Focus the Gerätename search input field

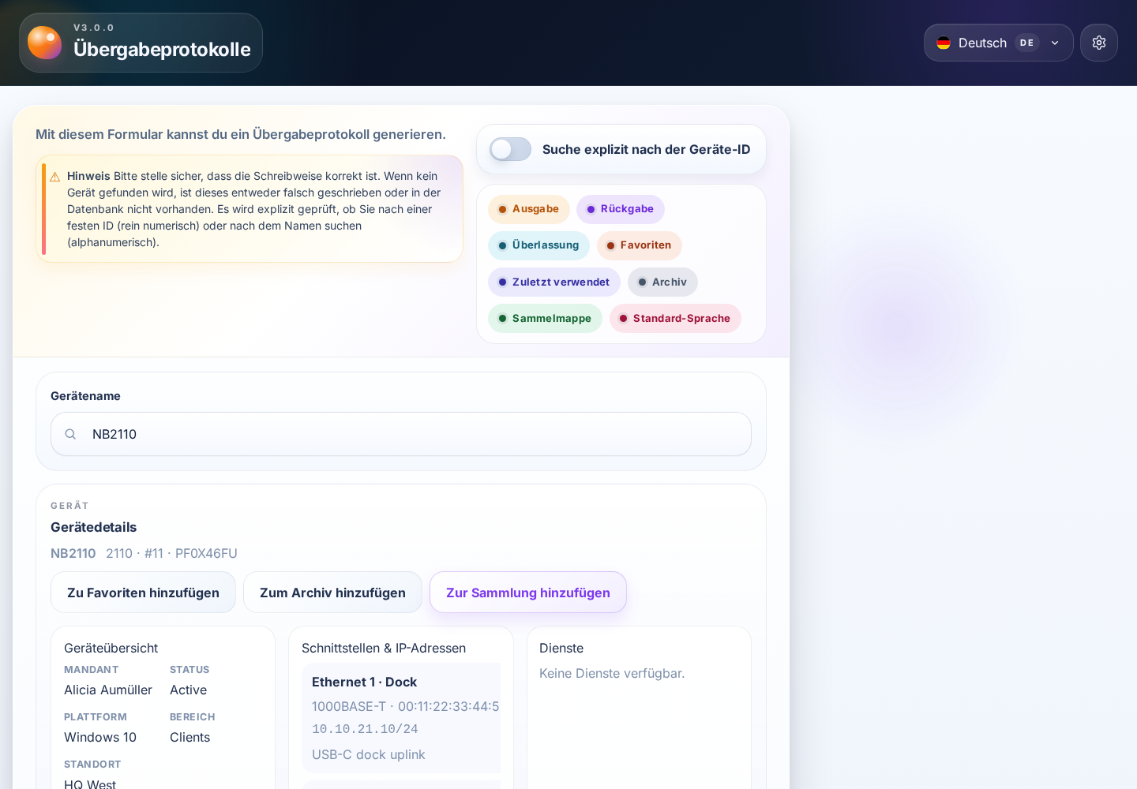(401, 434)
